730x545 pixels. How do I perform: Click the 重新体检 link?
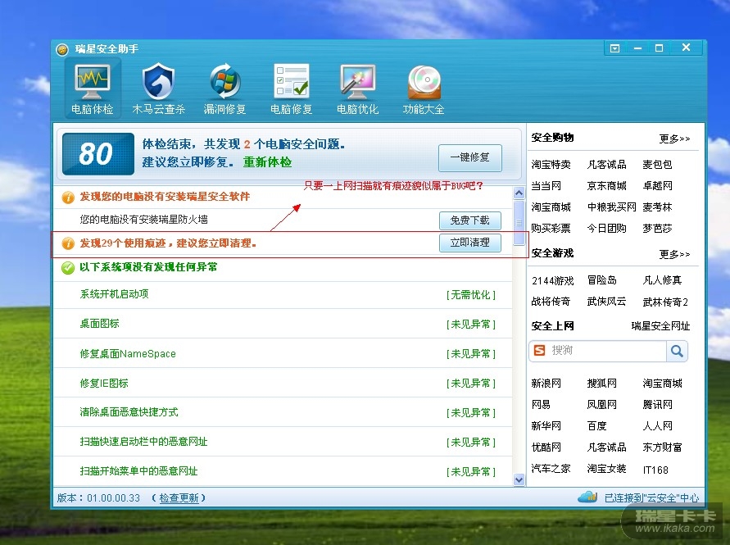267,162
